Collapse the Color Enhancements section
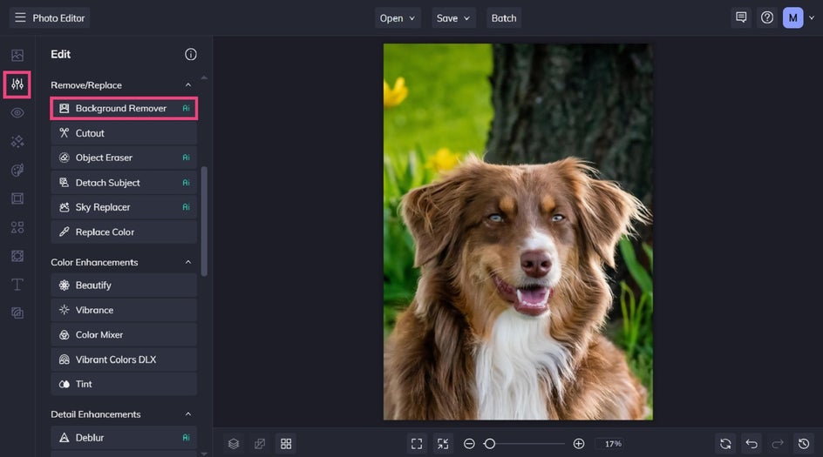This screenshot has height=457, width=823. (188, 262)
